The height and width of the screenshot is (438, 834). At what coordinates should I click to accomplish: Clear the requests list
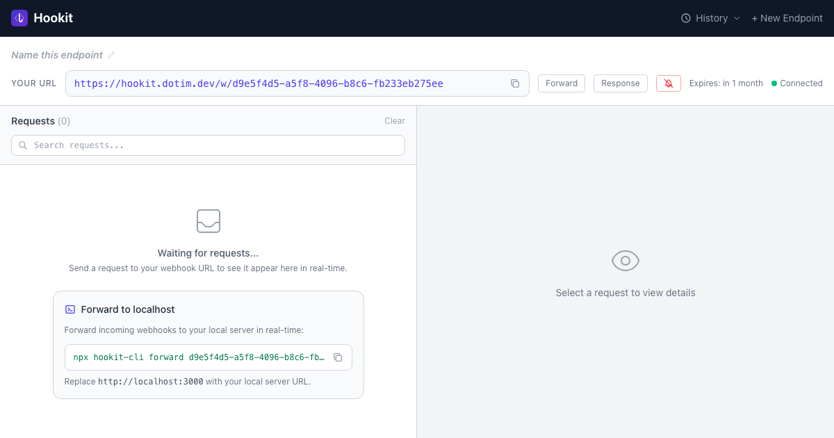[395, 121]
